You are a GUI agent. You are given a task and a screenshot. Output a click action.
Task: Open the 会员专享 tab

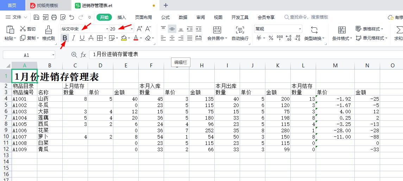(x=266, y=17)
